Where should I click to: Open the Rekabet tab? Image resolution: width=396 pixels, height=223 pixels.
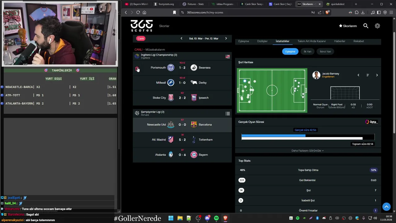pos(359,41)
